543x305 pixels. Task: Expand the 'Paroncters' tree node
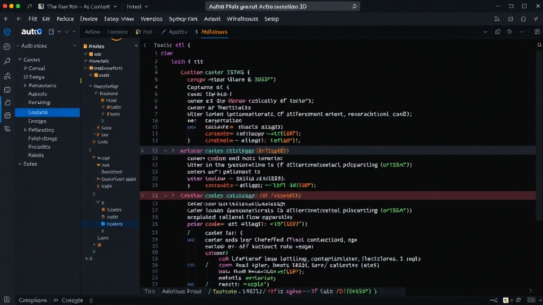(x=25, y=85)
